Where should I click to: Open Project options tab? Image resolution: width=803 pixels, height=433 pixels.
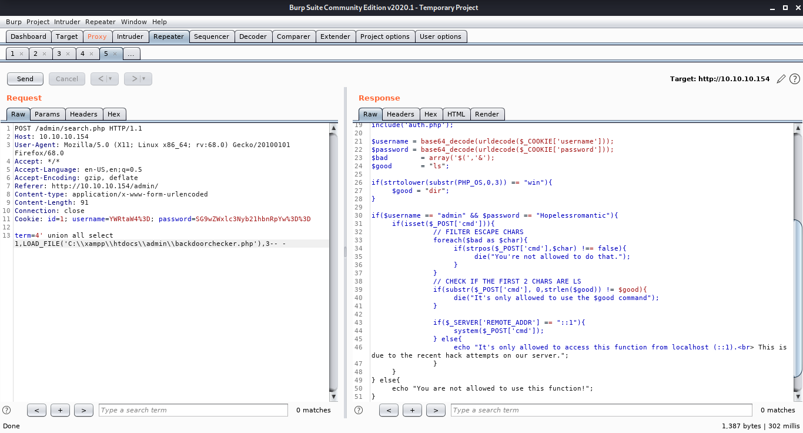pos(385,36)
